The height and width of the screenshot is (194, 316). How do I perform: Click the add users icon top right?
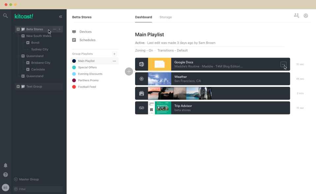296,15
